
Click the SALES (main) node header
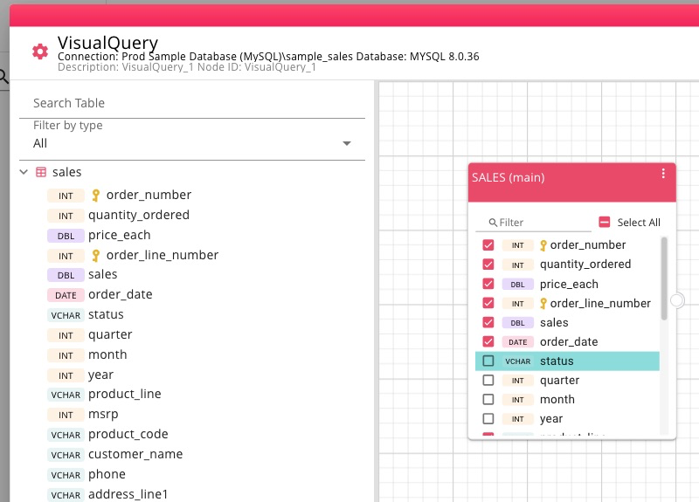pos(572,182)
